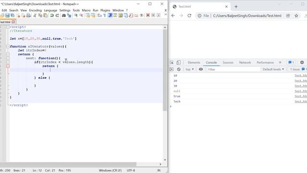Viewport: 307px width, 173px height.
Task: Click the Chrome Forward arrow button
Action: tap(181, 16)
